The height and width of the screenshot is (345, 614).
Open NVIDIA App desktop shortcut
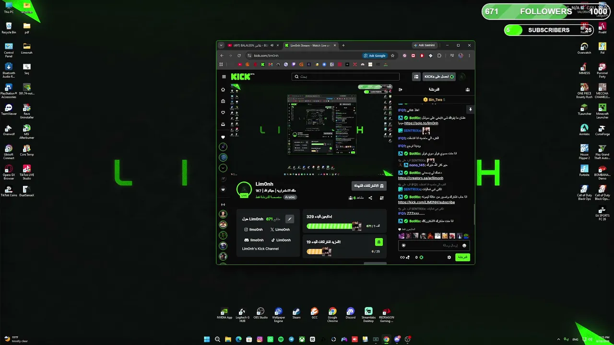(224, 314)
